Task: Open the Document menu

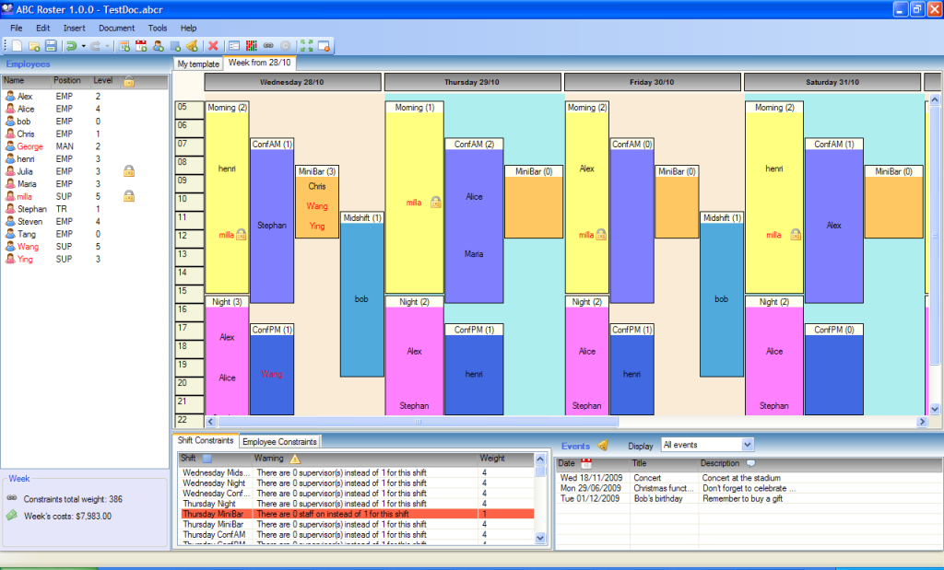Action: coord(116,29)
